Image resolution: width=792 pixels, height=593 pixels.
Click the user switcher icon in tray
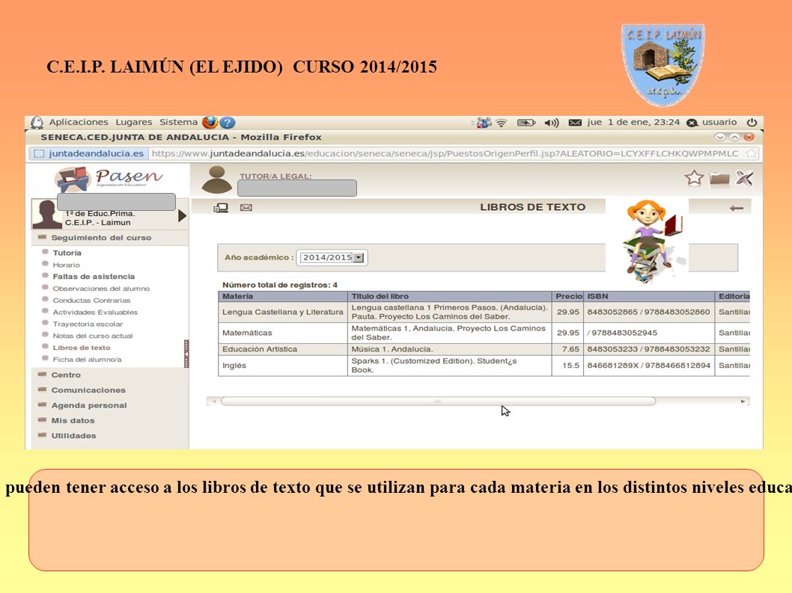pos(484,123)
